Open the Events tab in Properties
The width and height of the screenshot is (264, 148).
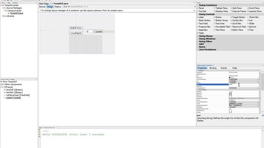pos(224,68)
